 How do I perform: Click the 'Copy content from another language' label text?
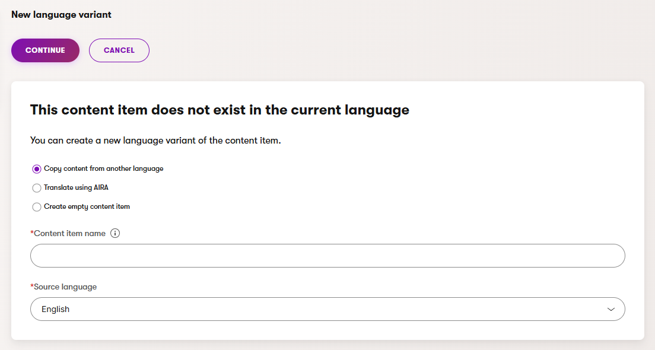pos(103,169)
